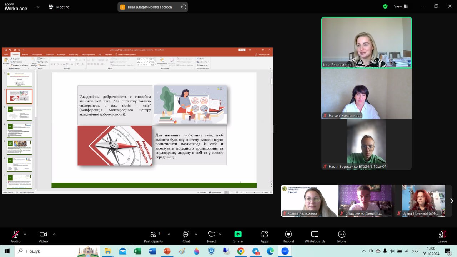Viewport: 457px width, 257px height.
Task: Open Whiteboards
Action: (x=315, y=237)
